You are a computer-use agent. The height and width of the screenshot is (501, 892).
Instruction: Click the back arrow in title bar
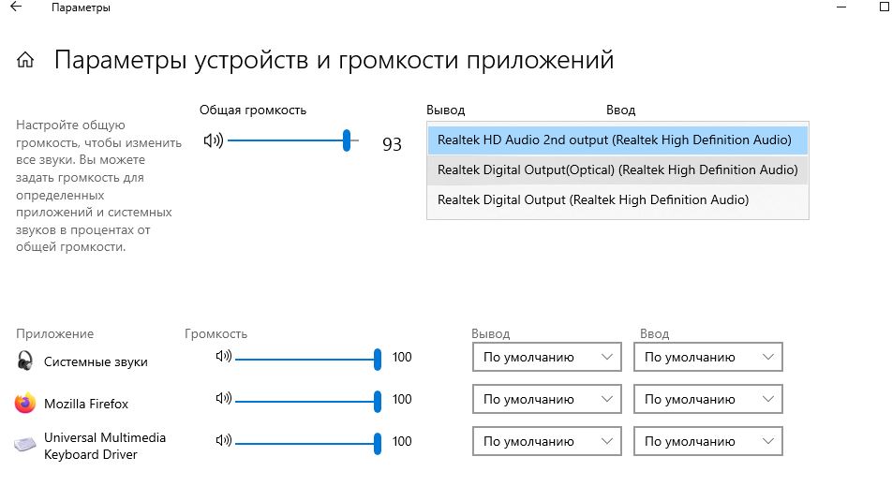pos(16,7)
